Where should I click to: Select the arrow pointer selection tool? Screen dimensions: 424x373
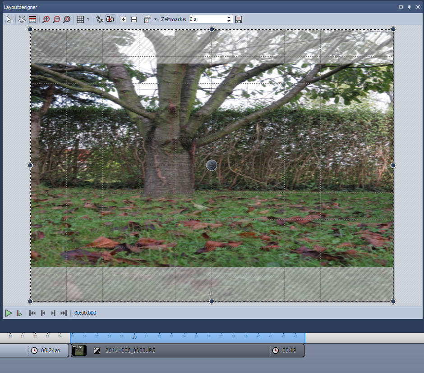click(9, 19)
